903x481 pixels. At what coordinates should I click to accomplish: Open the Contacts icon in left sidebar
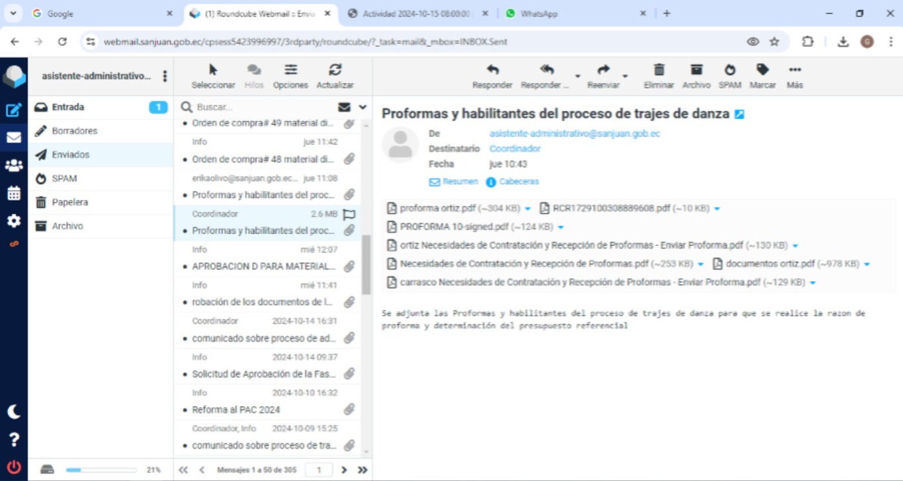coord(13,166)
